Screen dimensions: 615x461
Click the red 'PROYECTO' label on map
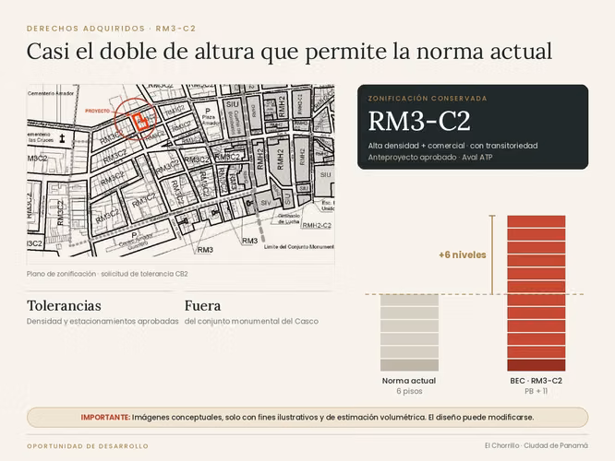pyautogui.click(x=98, y=111)
